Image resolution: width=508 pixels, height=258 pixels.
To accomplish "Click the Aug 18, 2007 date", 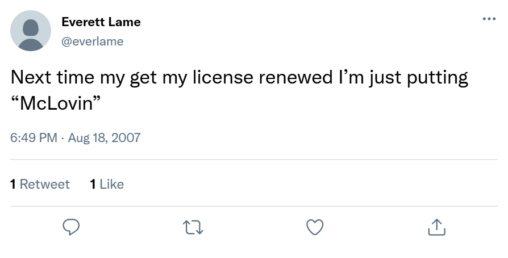I will (x=104, y=138).
